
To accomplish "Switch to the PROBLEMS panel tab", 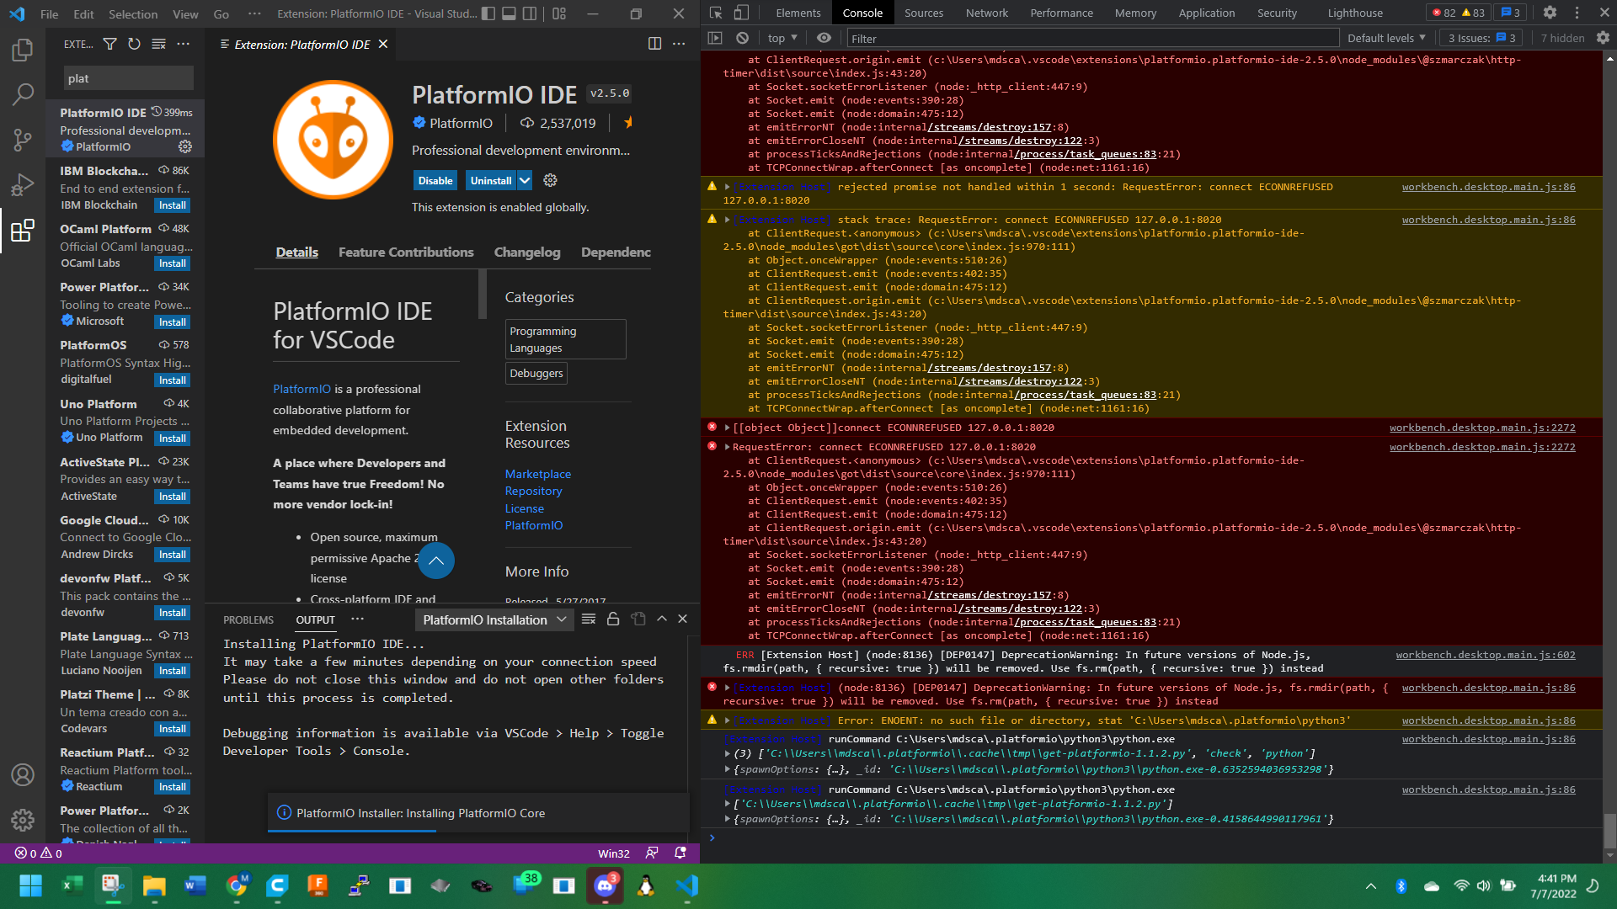I will [248, 619].
